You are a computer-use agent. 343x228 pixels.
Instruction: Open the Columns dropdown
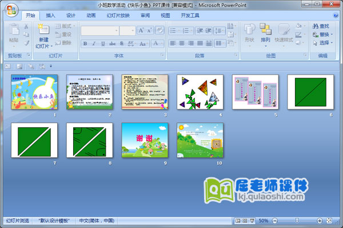coord(220,43)
